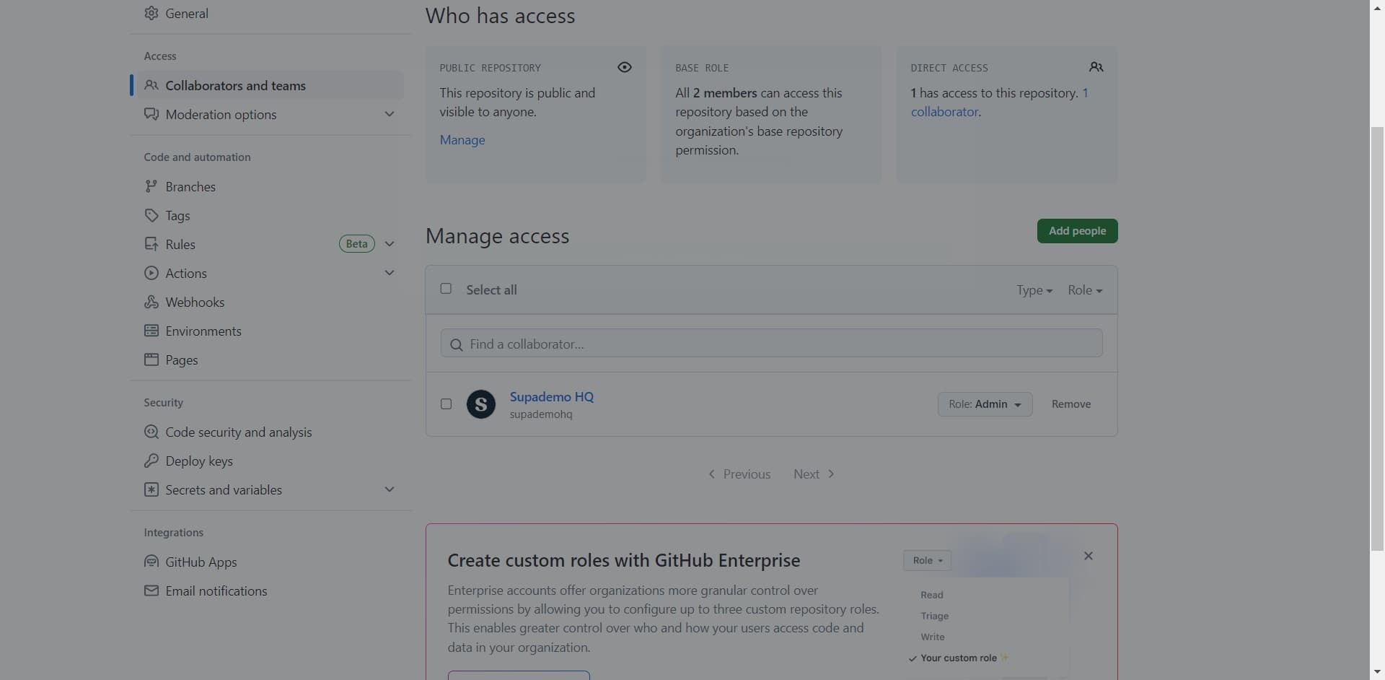Click the eye icon on Public Repository card
Screen dimensions: 1385x680
coord(624,67)
